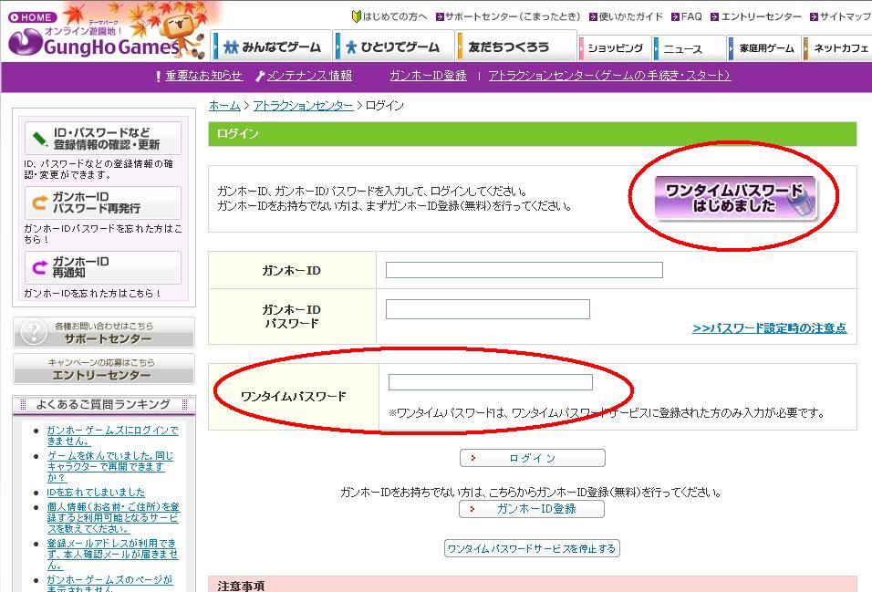Click the メンテナンス情報 link

click(x=309, y=76)
